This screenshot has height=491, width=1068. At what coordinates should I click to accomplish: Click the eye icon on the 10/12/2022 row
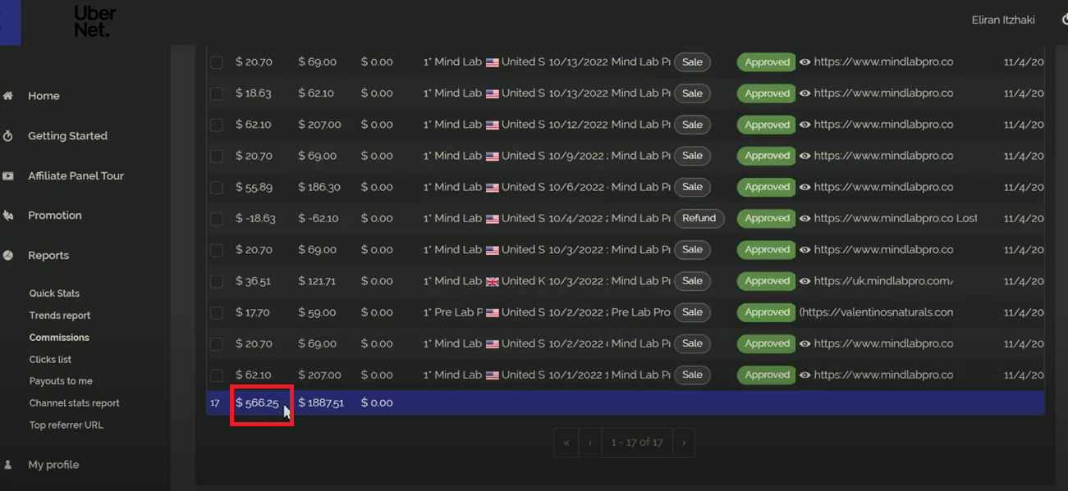coord(805,125)
